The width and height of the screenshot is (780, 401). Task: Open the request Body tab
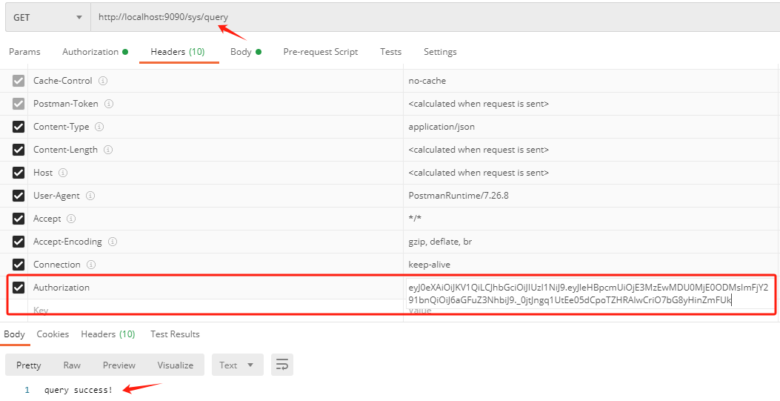click(x=246, y=52)
